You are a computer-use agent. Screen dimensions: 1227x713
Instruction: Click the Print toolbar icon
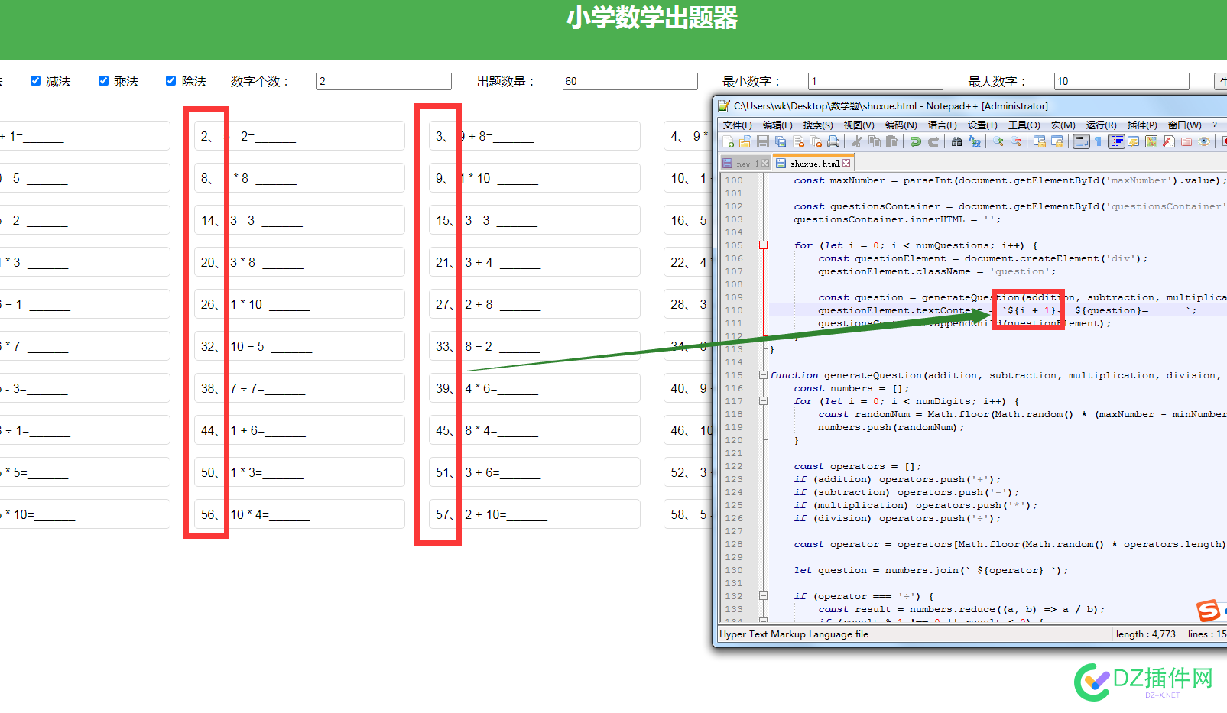[833, 141]
